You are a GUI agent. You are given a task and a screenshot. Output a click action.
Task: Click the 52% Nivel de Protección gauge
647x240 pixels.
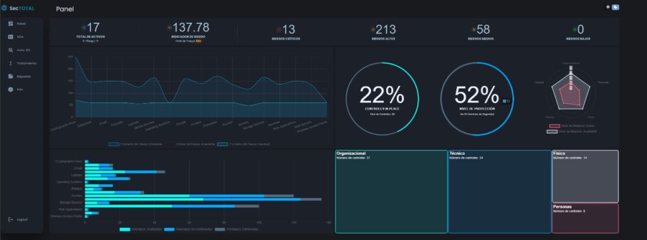click(476, 99)
